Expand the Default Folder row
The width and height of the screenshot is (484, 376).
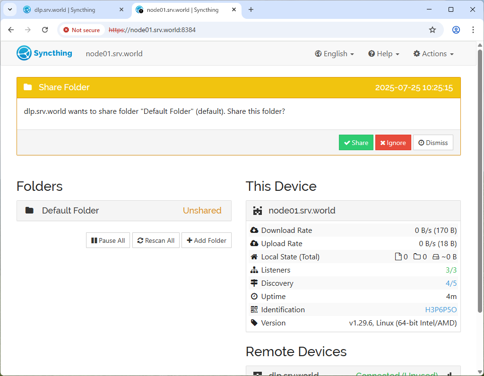pos(124,211)
